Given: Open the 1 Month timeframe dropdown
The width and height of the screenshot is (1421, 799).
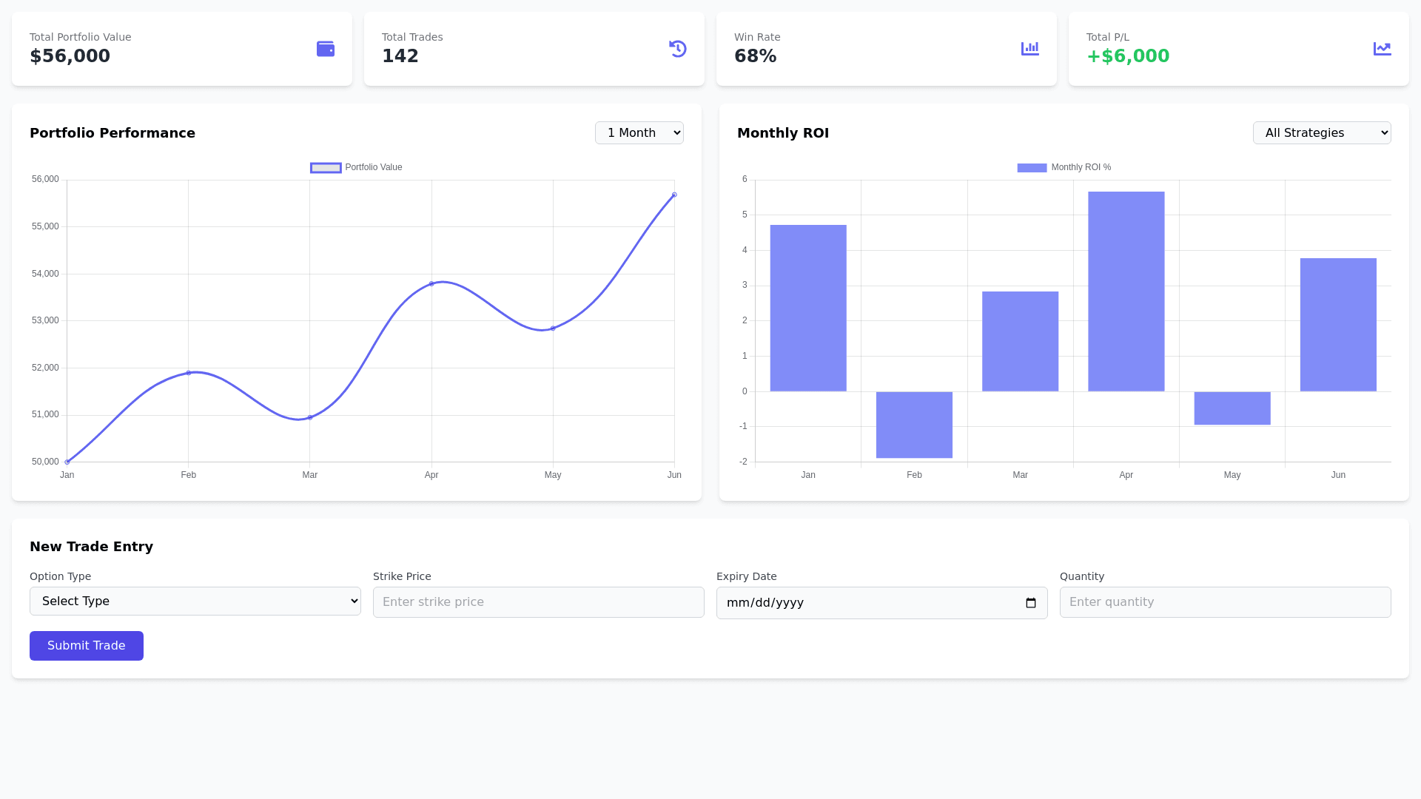Looking at the screenshot, I should coord(639,133).
